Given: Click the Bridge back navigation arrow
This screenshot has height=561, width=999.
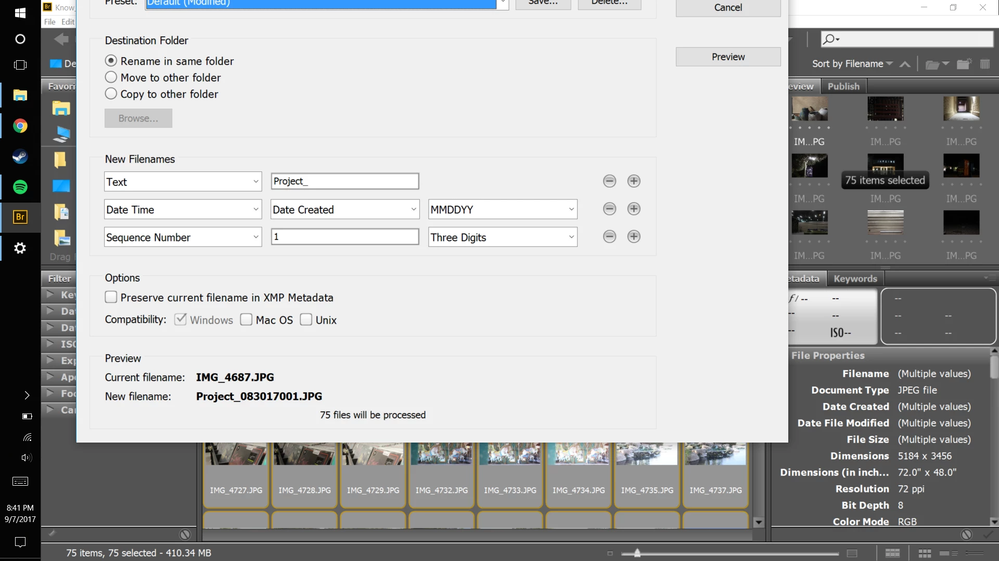Looking at the screenshot, I should 61,39.
